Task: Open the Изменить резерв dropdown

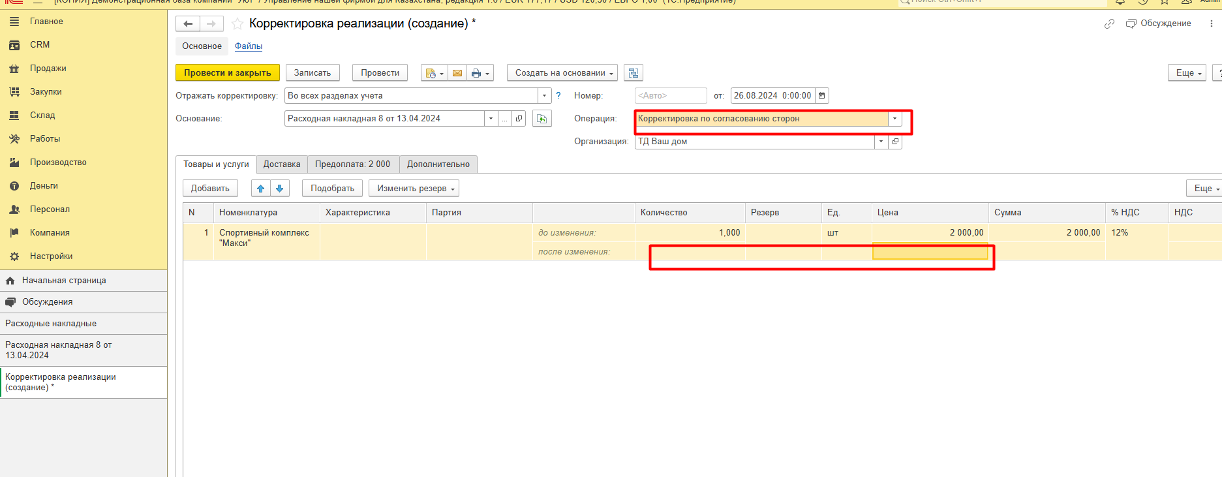Action: [x=414, y=189]
